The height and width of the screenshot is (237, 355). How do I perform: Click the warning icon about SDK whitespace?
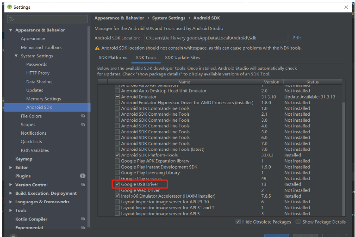click(97, 48)
